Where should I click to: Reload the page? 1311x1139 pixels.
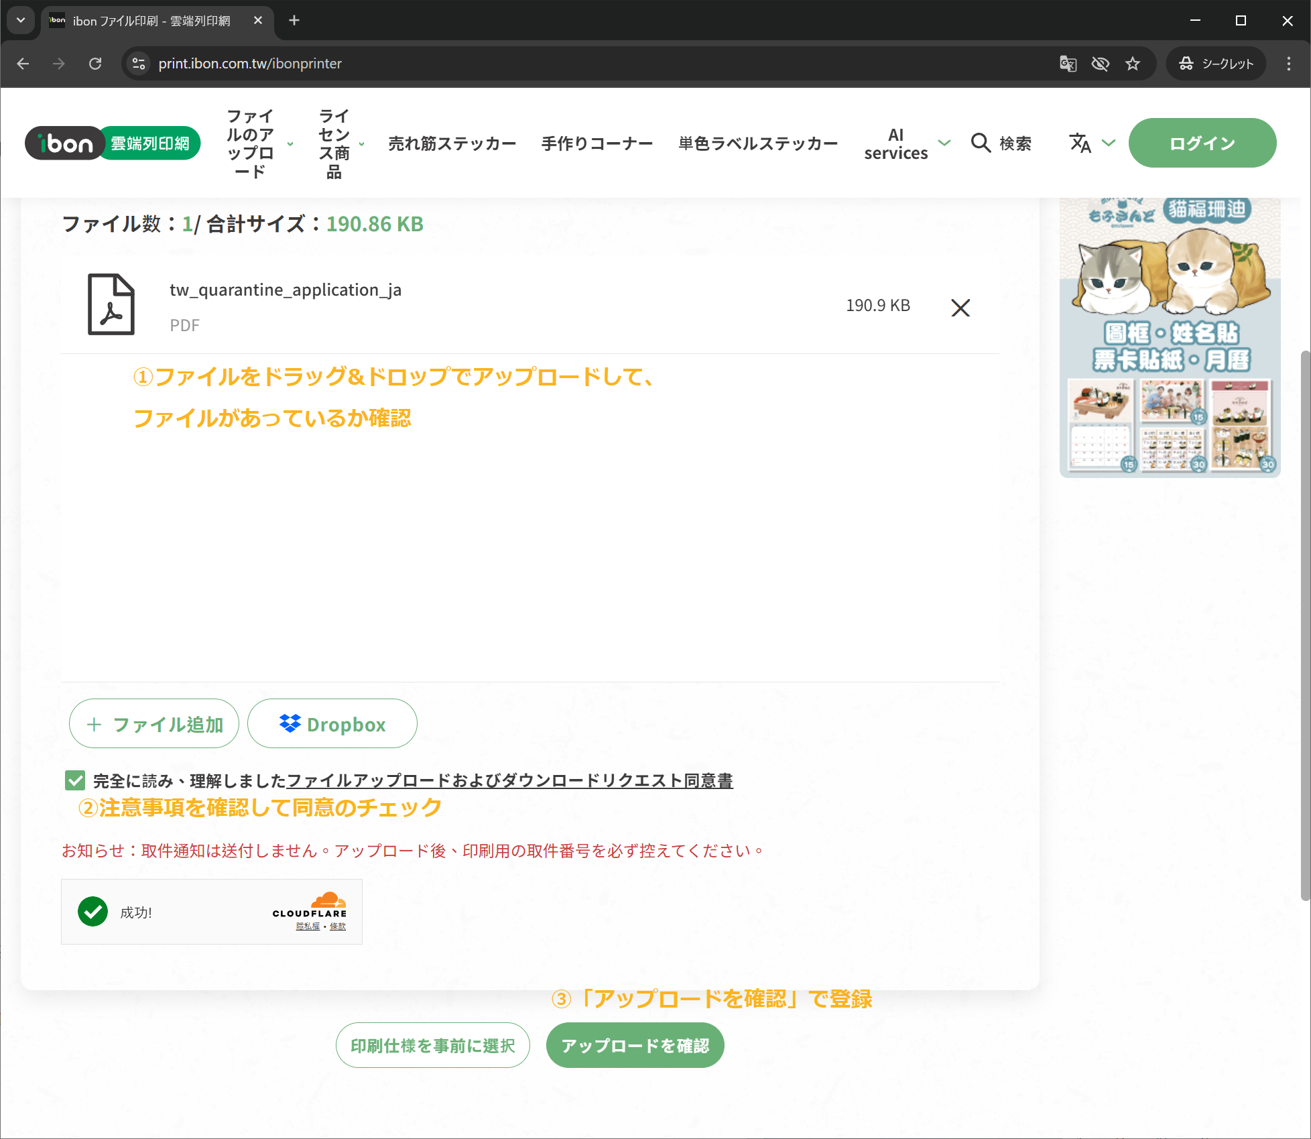(95, 64)
